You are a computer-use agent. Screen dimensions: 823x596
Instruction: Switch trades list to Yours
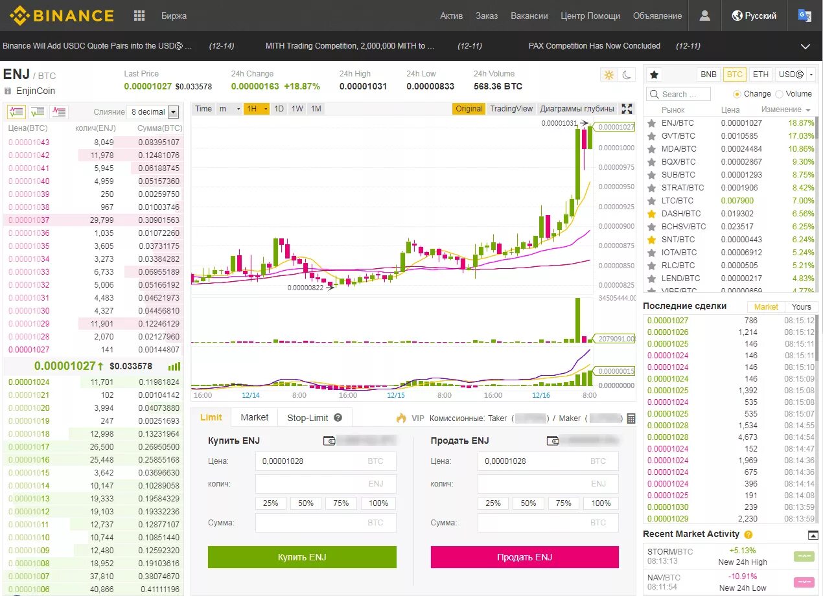(802, 307)
